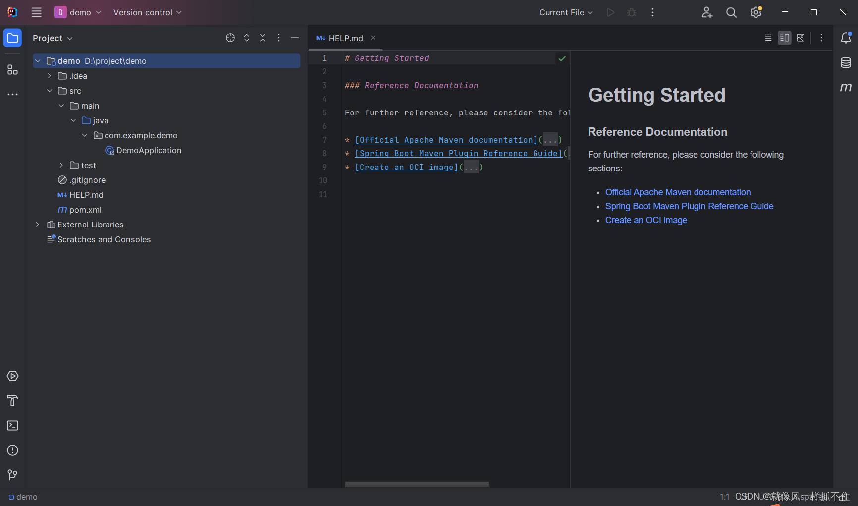Open the Project view selector dropdown

pos(53,38)
